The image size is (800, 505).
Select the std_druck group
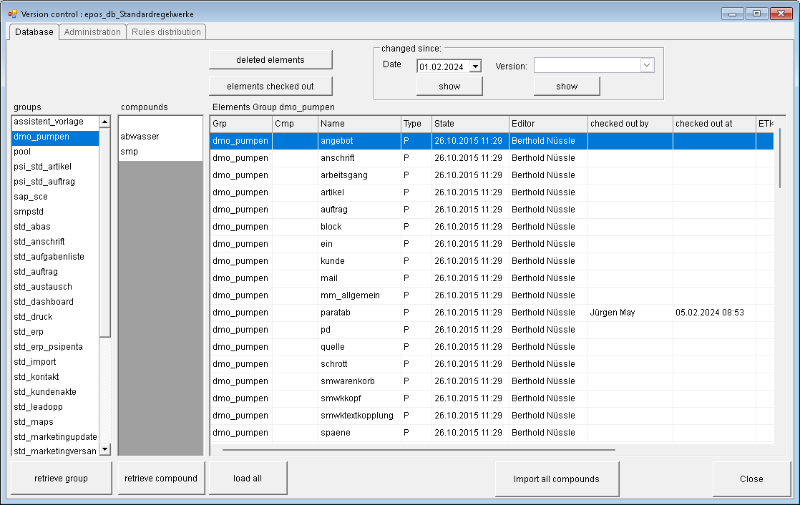[31, 316]
